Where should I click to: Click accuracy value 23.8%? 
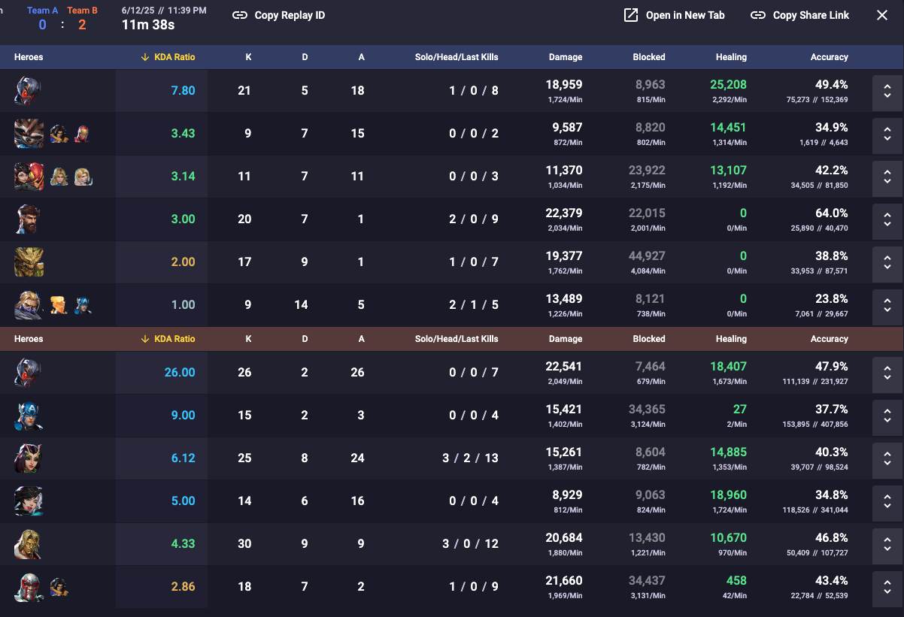(x=832, y=299)
